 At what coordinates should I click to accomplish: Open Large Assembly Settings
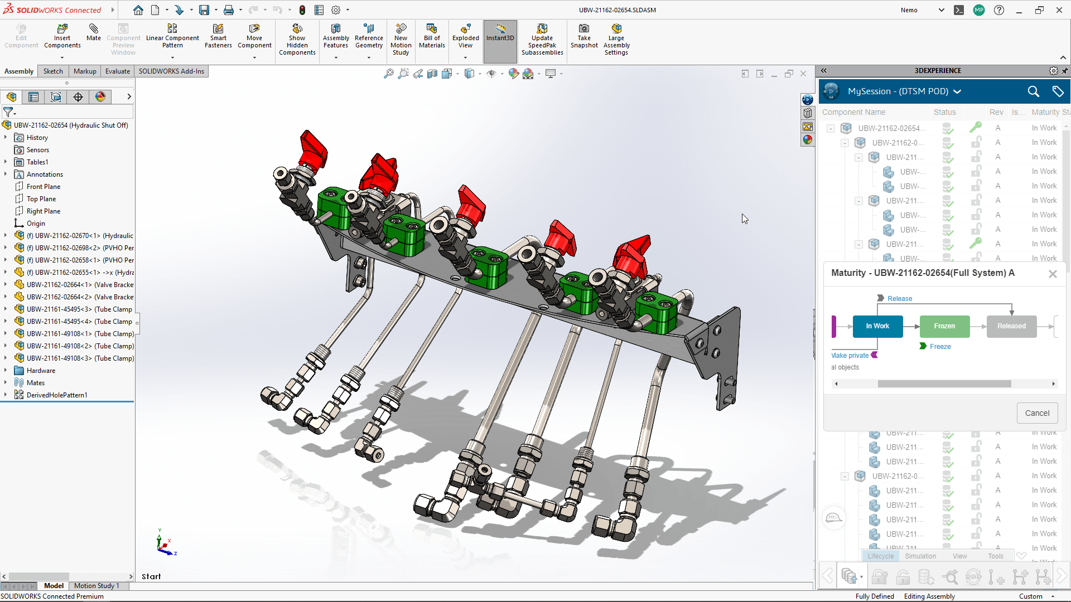tap(616, 39)
